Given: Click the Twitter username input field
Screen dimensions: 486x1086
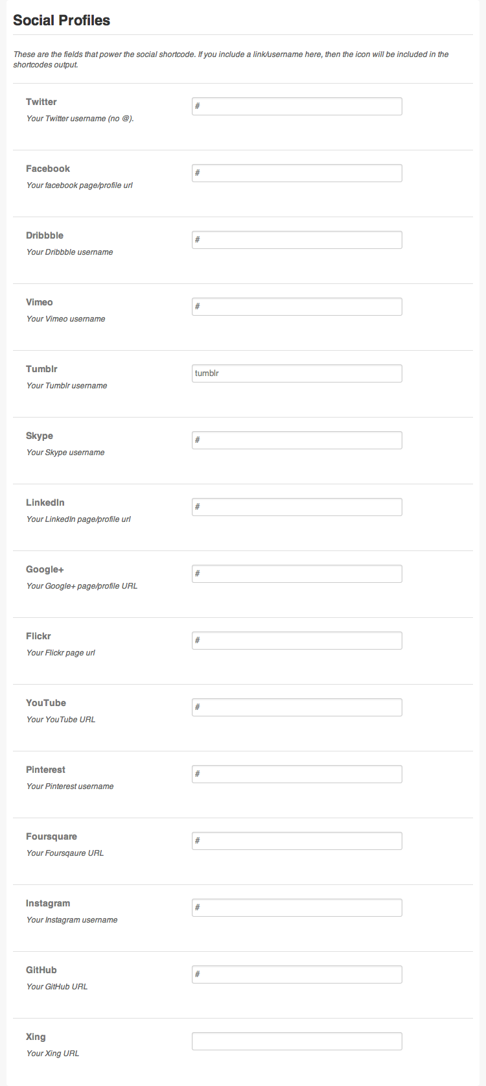Looking at the screenshot, I should (x=297, y=106).
